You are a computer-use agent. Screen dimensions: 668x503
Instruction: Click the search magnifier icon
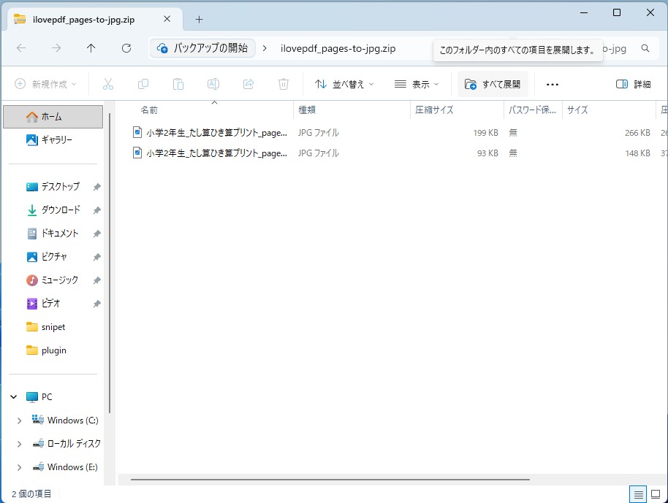tap(645, 48)
